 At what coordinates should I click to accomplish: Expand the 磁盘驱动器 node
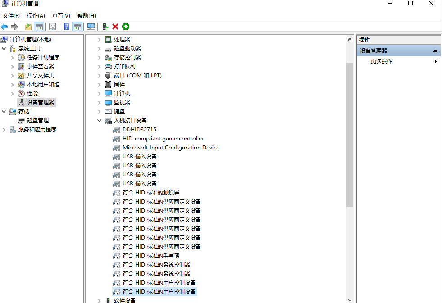(x=99, y=49)
